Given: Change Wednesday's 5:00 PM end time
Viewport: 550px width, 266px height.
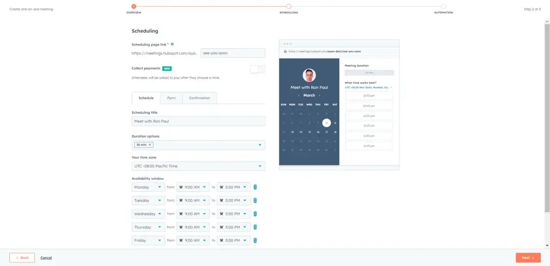Looking at the screenshot, I should (x=234, y=214).
